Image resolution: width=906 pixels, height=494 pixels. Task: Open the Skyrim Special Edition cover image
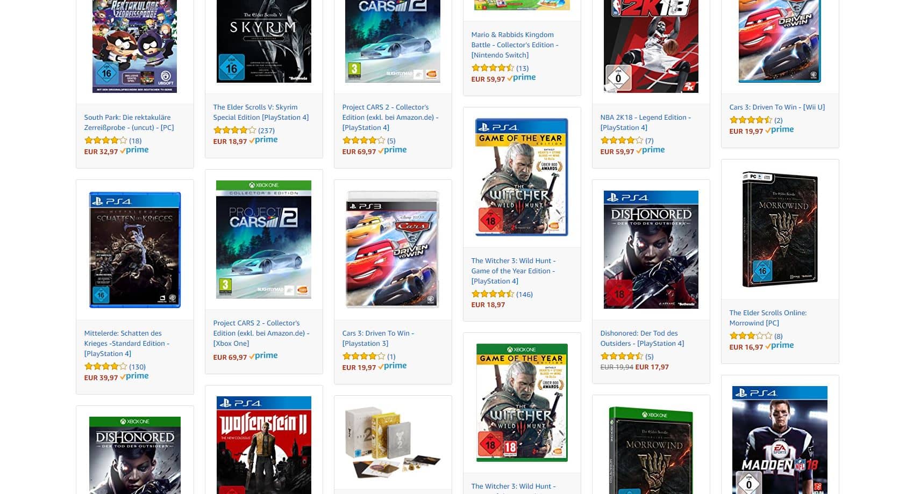point(263,41)
